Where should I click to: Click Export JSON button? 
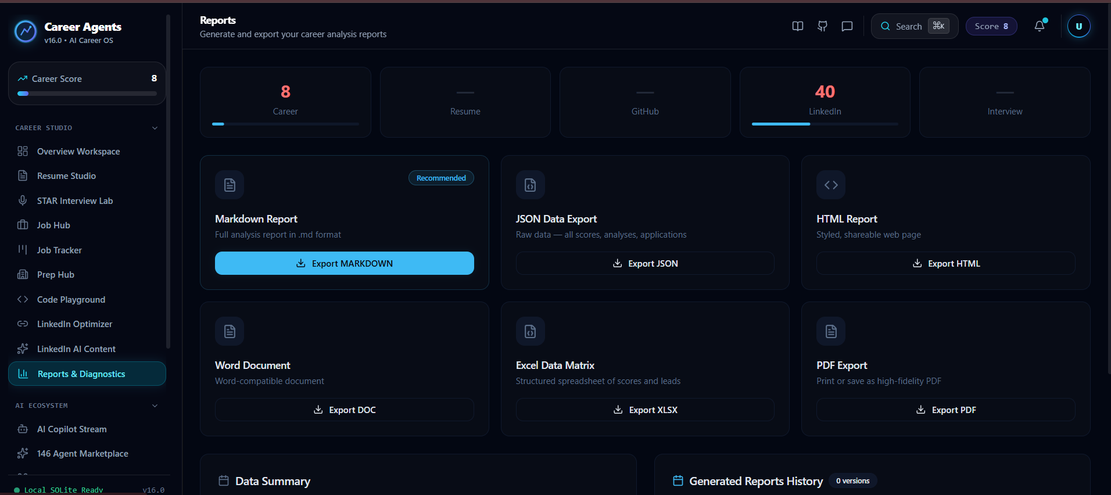click(x=645, y=263)
